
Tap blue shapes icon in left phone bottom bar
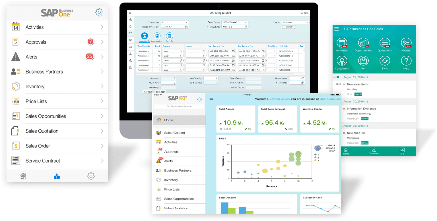coord(57,176)
